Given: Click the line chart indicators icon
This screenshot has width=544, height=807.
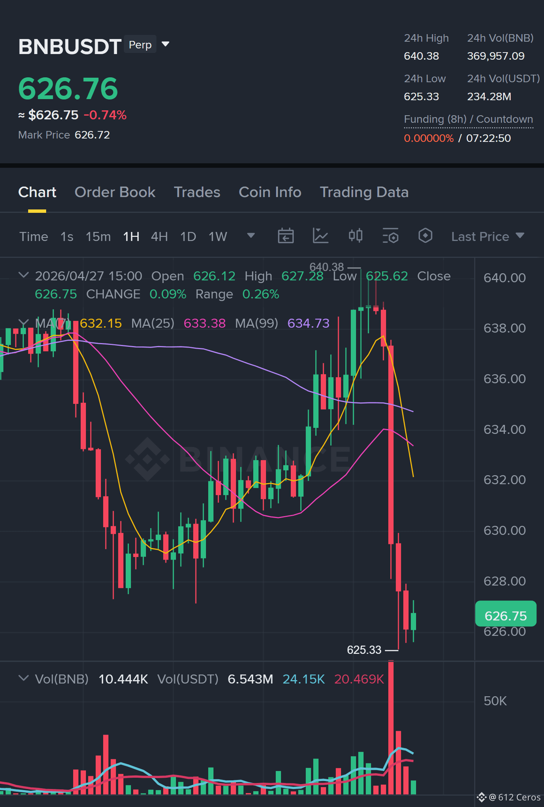Looking at the screenshot, I should click(320, 236).
